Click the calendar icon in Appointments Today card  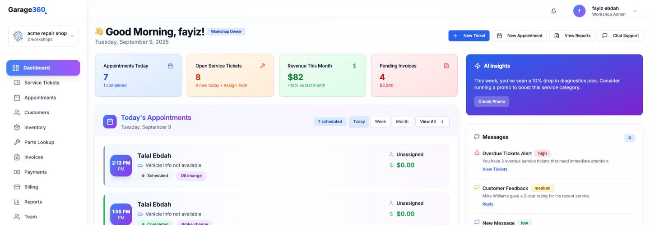pyautogui.click(x=170, y=66)
